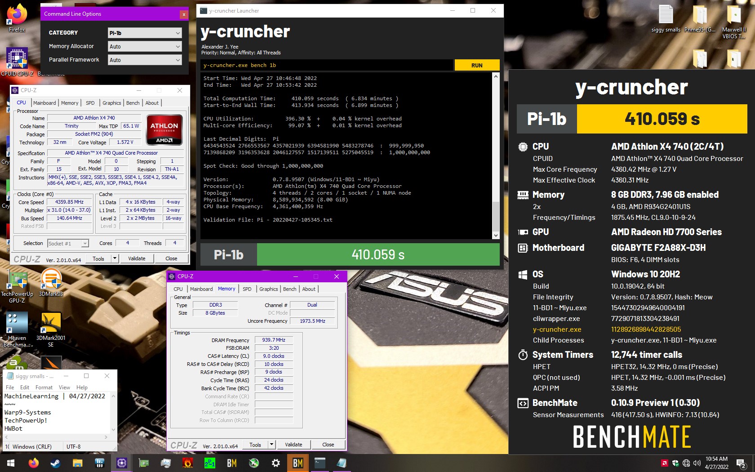Switch to the highlighted BenchMate taskbar icon
Image resolution: width=755 pixels, height=472 pixels.
298,463
